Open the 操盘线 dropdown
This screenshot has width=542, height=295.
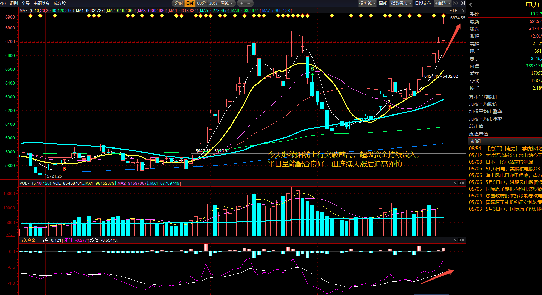pyautogui.click(x=367, y=3)
